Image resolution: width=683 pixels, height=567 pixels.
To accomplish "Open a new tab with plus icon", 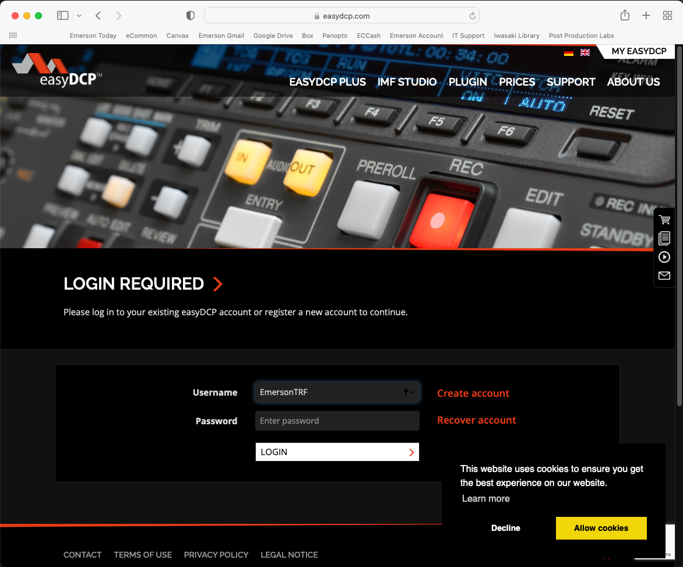I will point(646,16).
